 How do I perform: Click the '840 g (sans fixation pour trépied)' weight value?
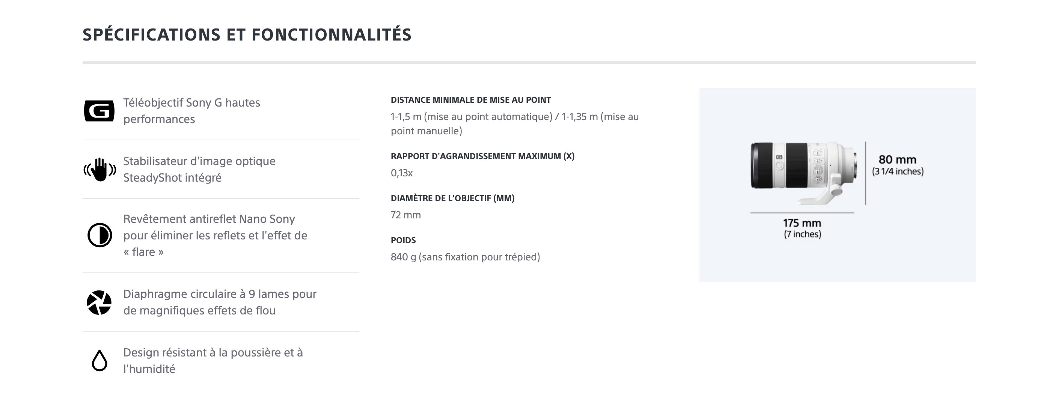(465, 257)
